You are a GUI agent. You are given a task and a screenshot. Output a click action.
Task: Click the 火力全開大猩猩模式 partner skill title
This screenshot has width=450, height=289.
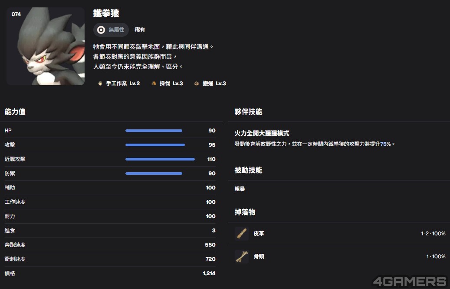coord(262,133)
